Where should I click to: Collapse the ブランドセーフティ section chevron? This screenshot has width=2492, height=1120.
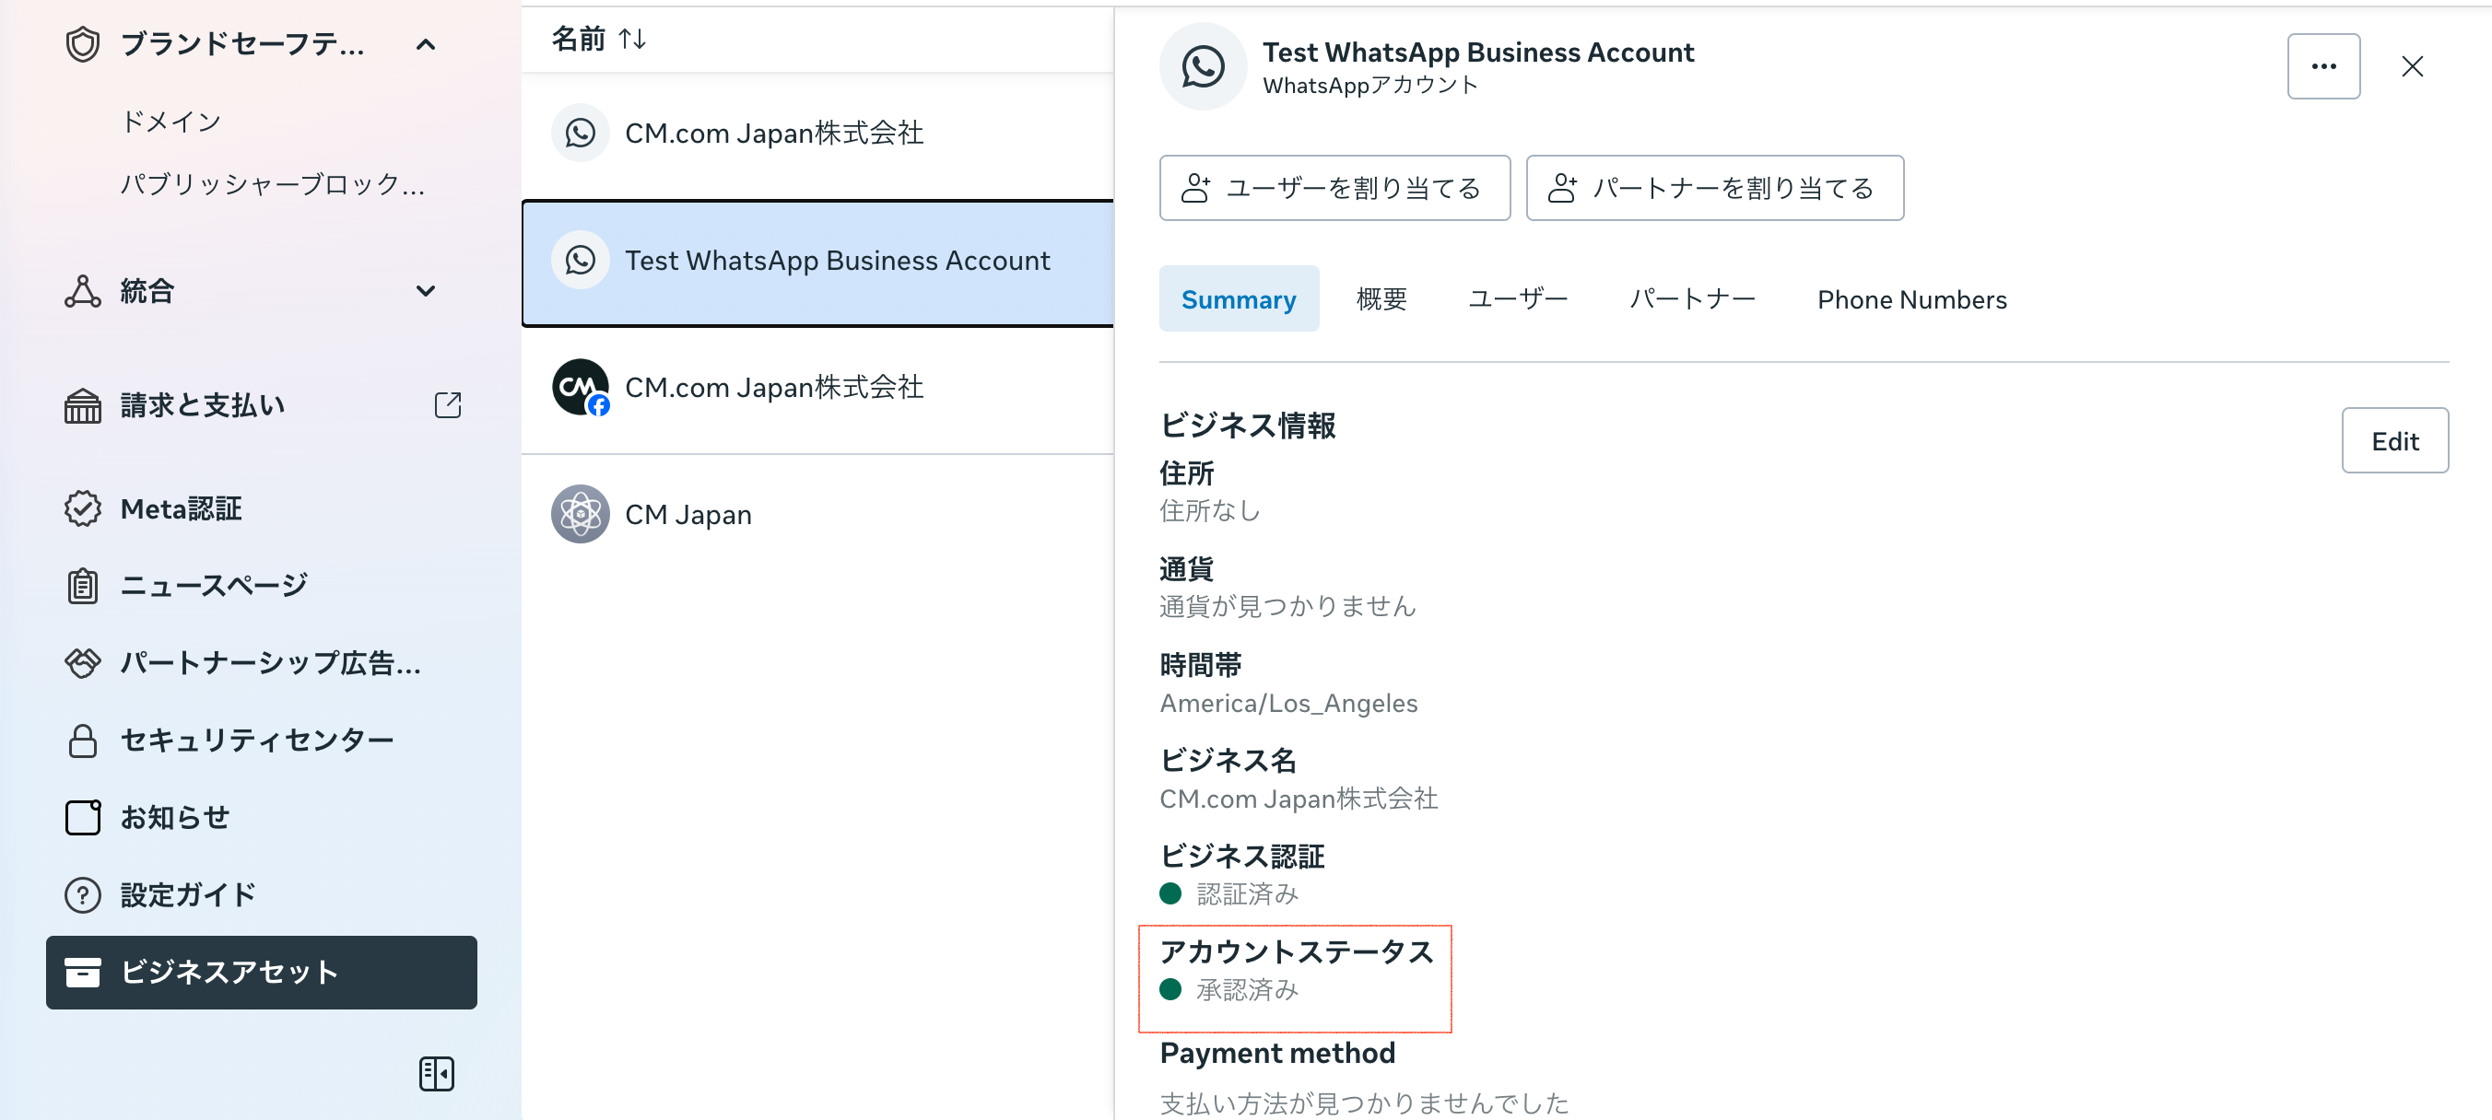(426, 44)
